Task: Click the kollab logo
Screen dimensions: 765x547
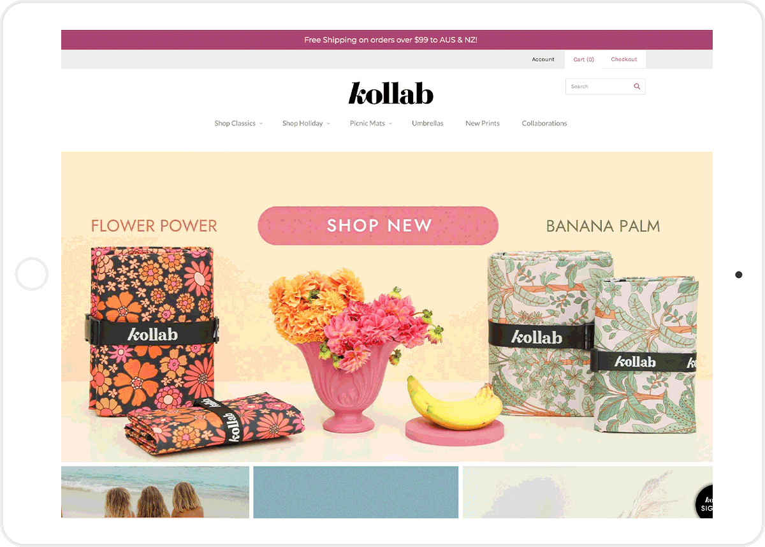Action: coord(391,93)
